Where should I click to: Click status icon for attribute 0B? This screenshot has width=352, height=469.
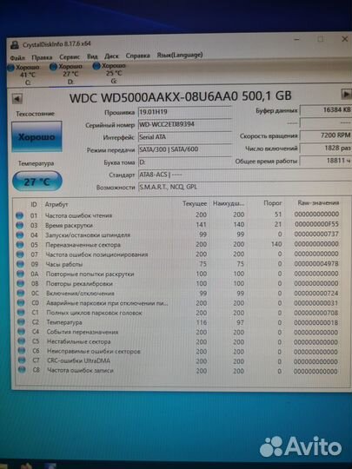point(21,283)
